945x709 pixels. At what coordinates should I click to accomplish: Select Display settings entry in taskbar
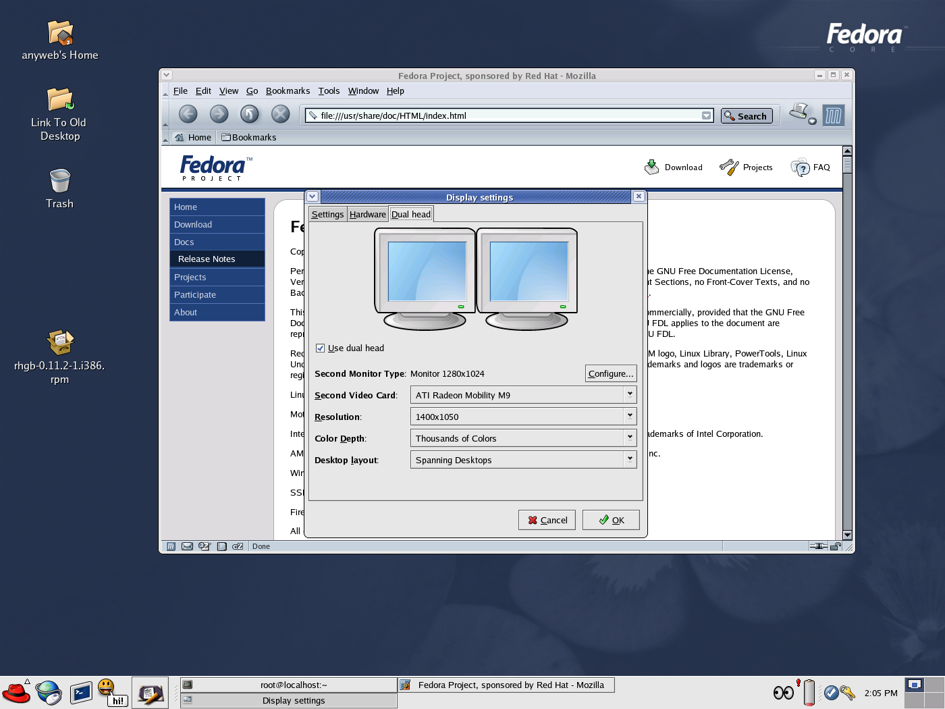pos(289,700)
